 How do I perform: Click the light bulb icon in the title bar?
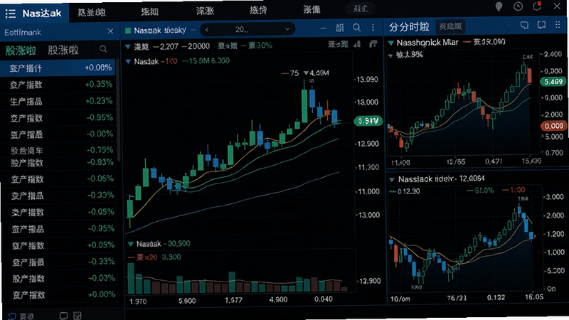coord(499,6)
